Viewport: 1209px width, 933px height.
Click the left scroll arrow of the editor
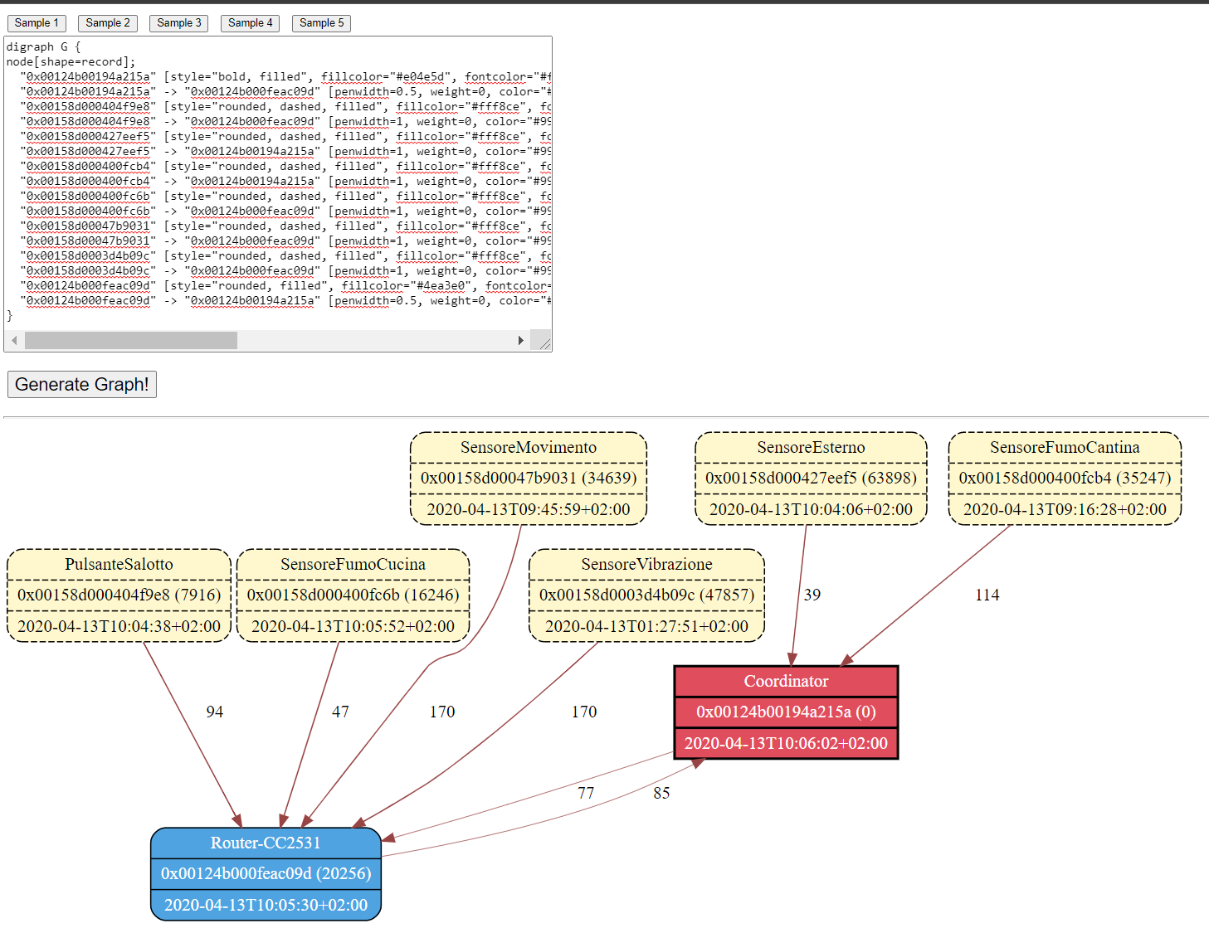14,340
